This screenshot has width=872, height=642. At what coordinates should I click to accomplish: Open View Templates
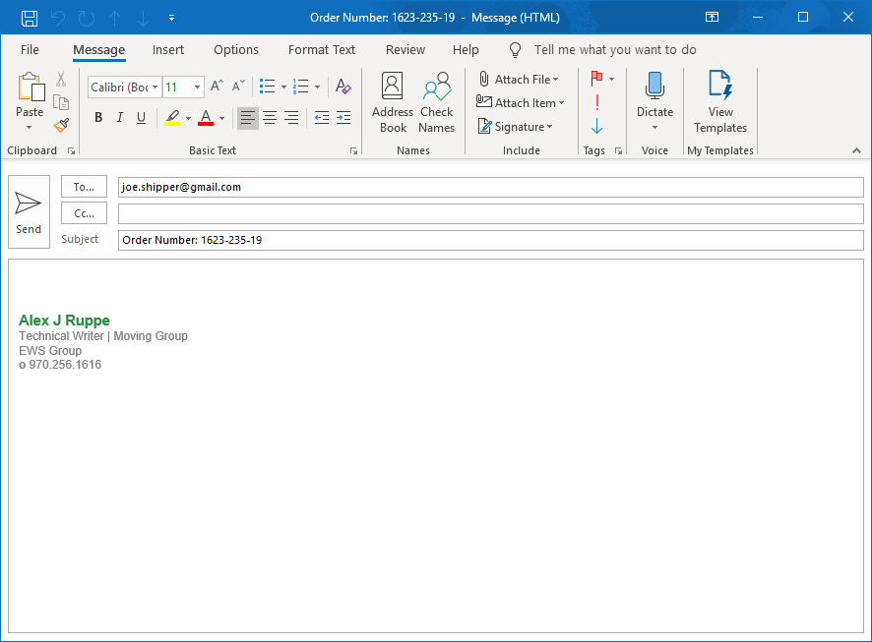pos(720,102)
